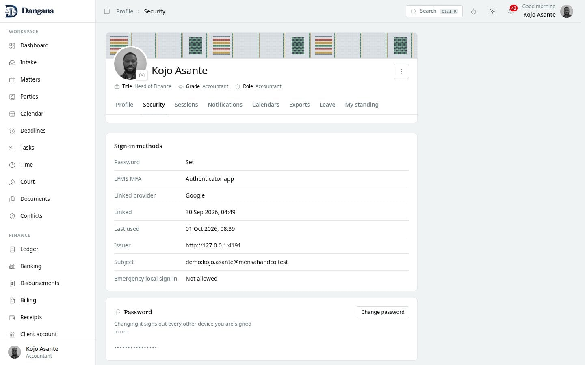Open the three-dot profile options menu

[x=401, y=71]
